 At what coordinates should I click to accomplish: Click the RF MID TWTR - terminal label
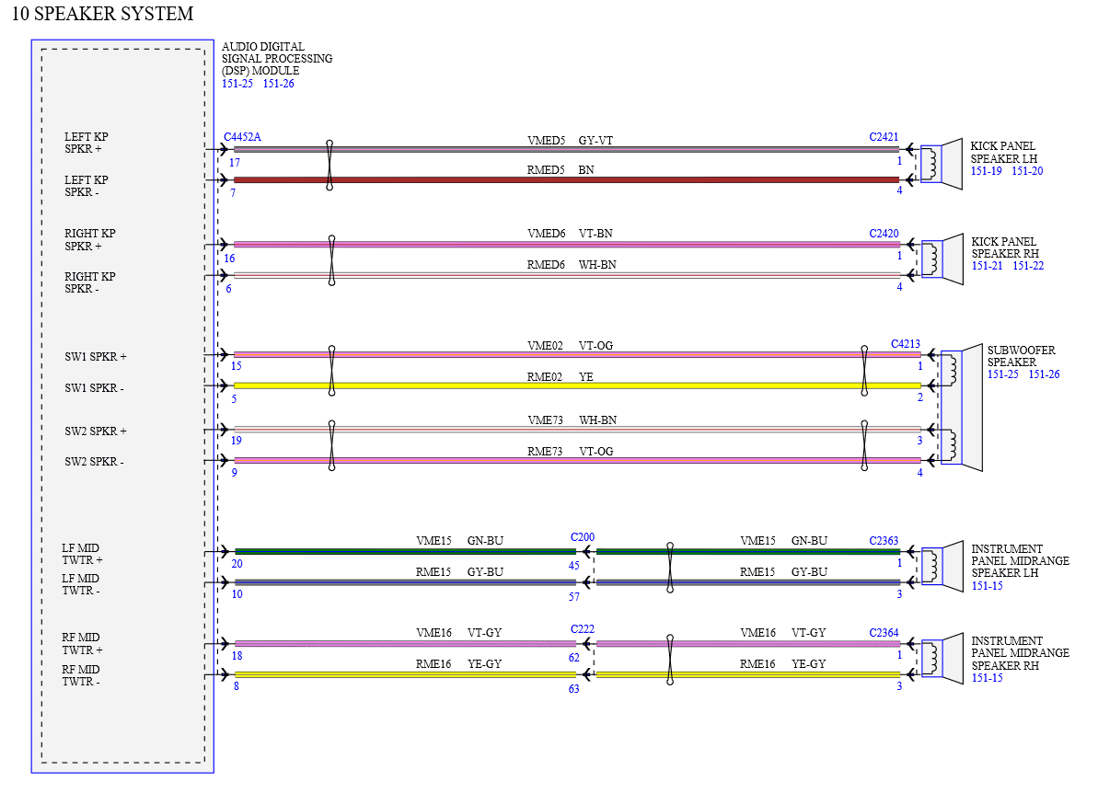[80, 675]
